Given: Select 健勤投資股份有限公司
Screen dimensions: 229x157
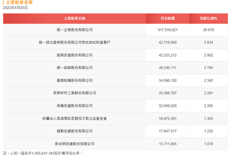Looking at the screenshot, I should tap(75, 131).
